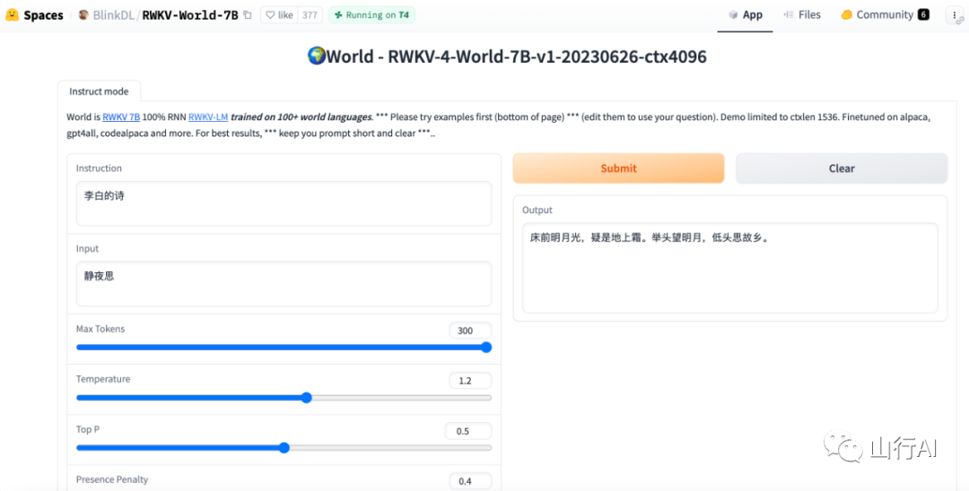This screenshot has width=969, height=491.
Task: Click the Hugging Face Spaces logo
Action: tap(12, 15)
